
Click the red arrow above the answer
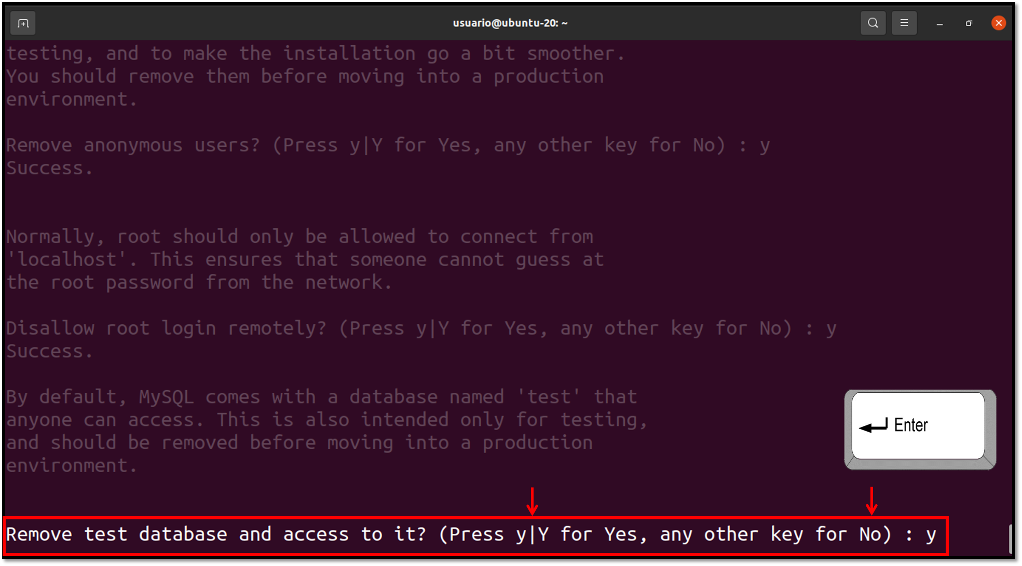point(872,501)
